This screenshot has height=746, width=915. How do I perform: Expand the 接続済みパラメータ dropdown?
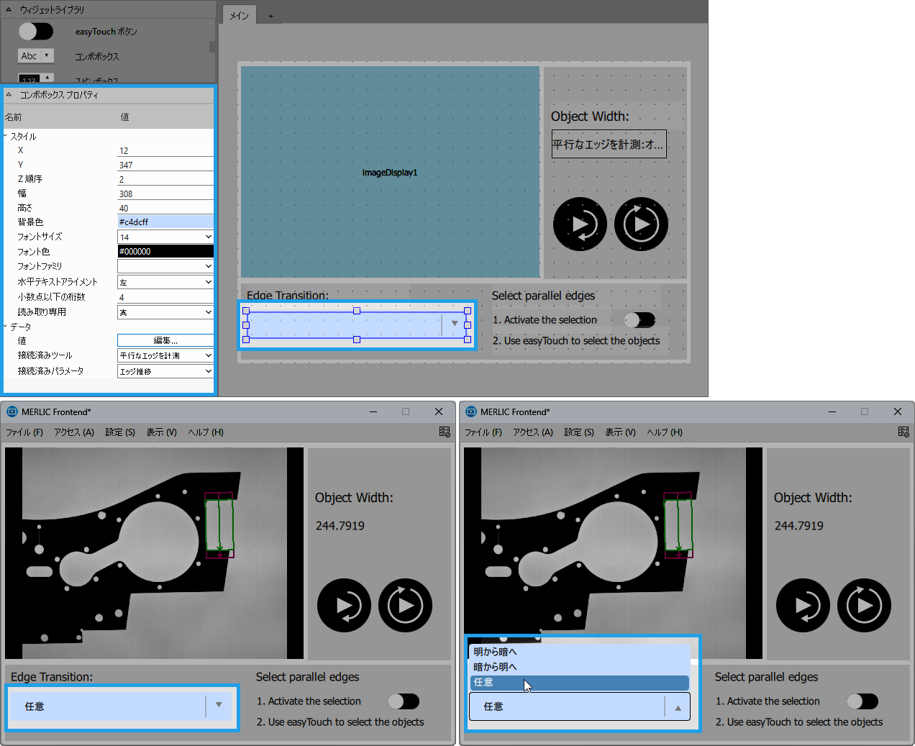coord(165,371)
